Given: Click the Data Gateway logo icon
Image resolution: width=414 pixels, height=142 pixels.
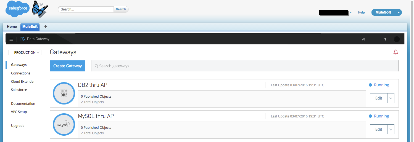Looking at the screenshot, I should [22, 39].
